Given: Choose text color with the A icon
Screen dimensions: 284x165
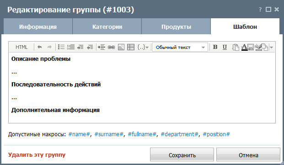Looking at the screenshot, I should (x=244, y=47).
